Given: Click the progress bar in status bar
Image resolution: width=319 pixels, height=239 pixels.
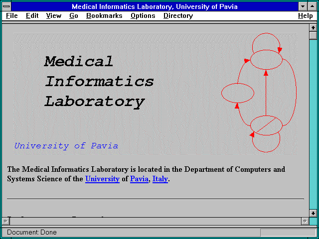Looking at the screenshot, I should [x=288, y=233].
